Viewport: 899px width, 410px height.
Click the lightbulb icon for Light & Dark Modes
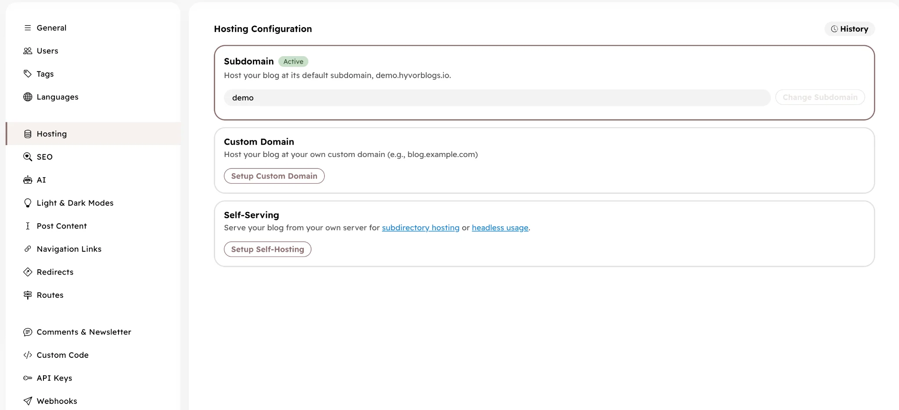(x=28, y=203)
